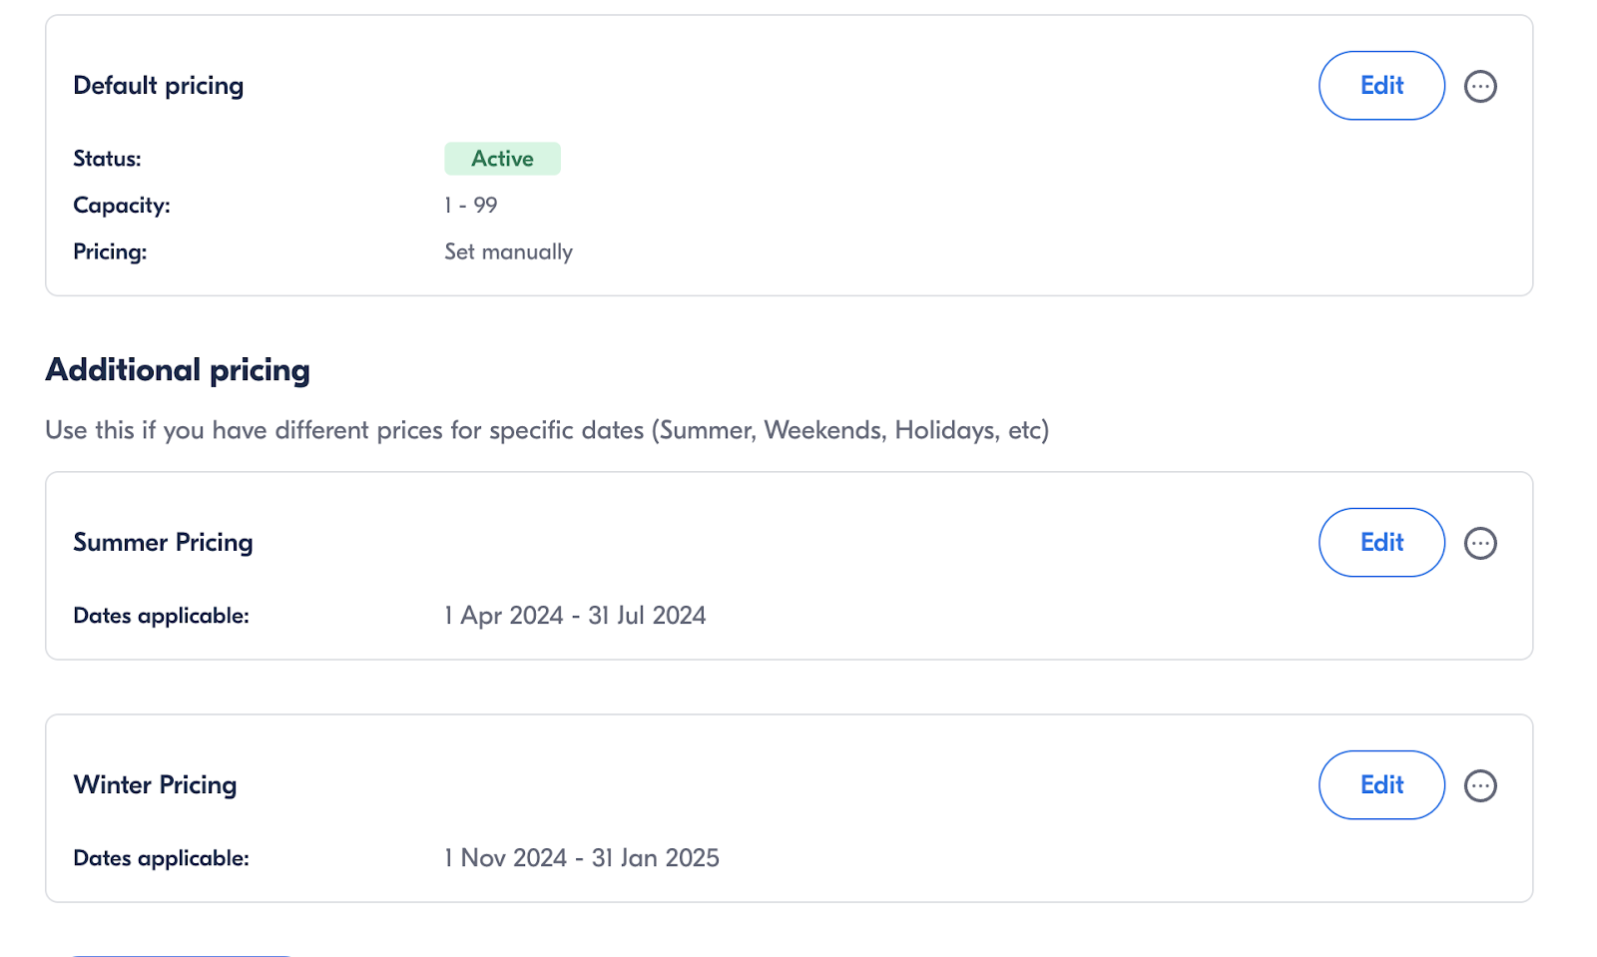The width and height of the screenshot is (1597, 957).
Task: Select the Default pricing card title
Action: (x=159, y=86)
